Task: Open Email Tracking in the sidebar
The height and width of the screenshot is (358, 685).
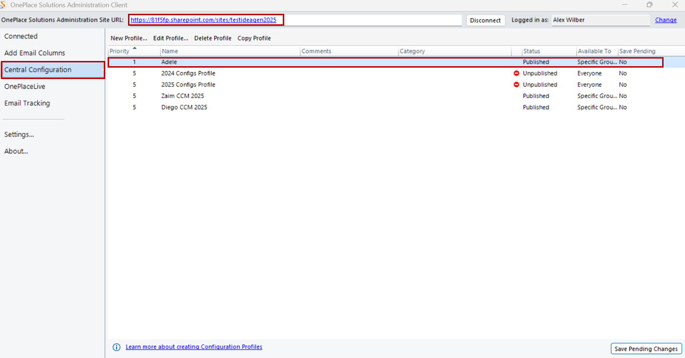Action: pyautogui.click(x=27, y=103)
